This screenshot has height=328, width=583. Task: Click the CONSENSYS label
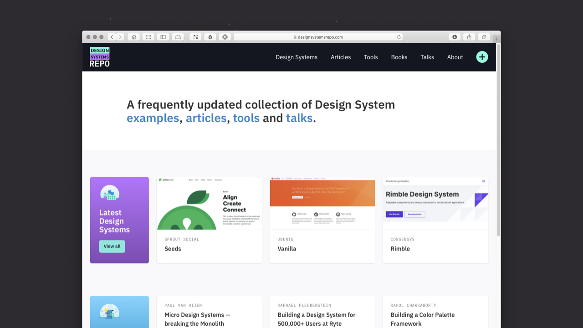tap(403, 239)
